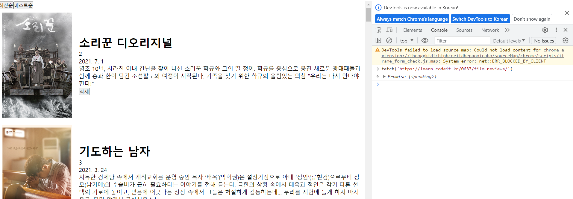Open DevTools settings gear icon
The image size is (573, 199).
(545, 30)
